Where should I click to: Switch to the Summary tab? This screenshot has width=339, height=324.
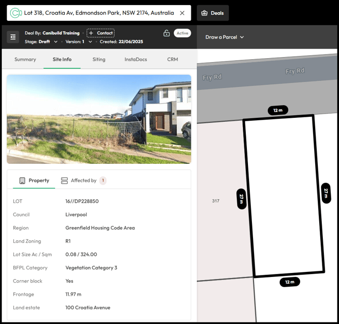click(x=25, y=60)
